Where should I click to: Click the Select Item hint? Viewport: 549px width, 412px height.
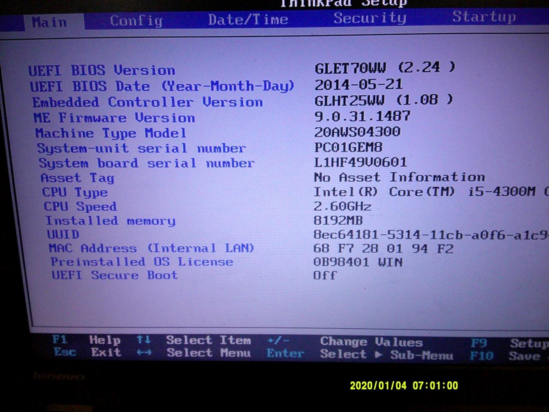[x=208, y=340]
